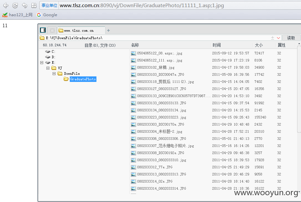Screen dimensions: 301x202
Task: Collapse the VJ folder node
Action: [x=48, y=68]
